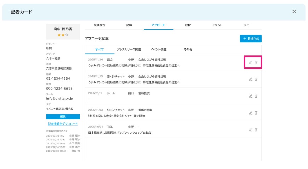Viewport: 308px width, 169px height.
Task: Edit the 2025/10/31 TEL entry
Action: pyautogui.click(x=250, y=129)
